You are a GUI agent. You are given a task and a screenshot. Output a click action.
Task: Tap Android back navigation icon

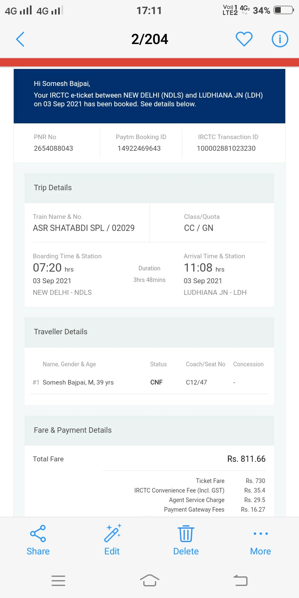click(x=240, y=580)
